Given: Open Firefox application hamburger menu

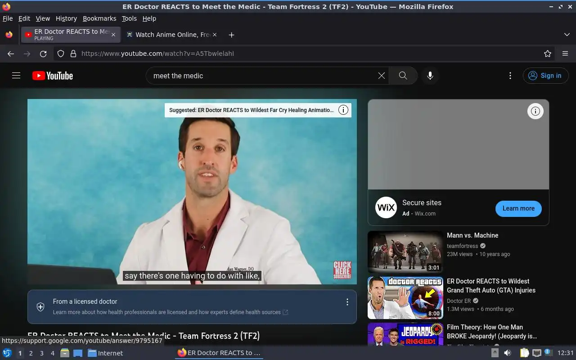Looking at the screenshot, I should click(x=565, y=54).
